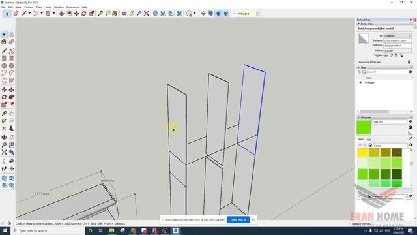Open the Extensions menu
Screen dimensions: 417x235
click(x=72, y=7)
